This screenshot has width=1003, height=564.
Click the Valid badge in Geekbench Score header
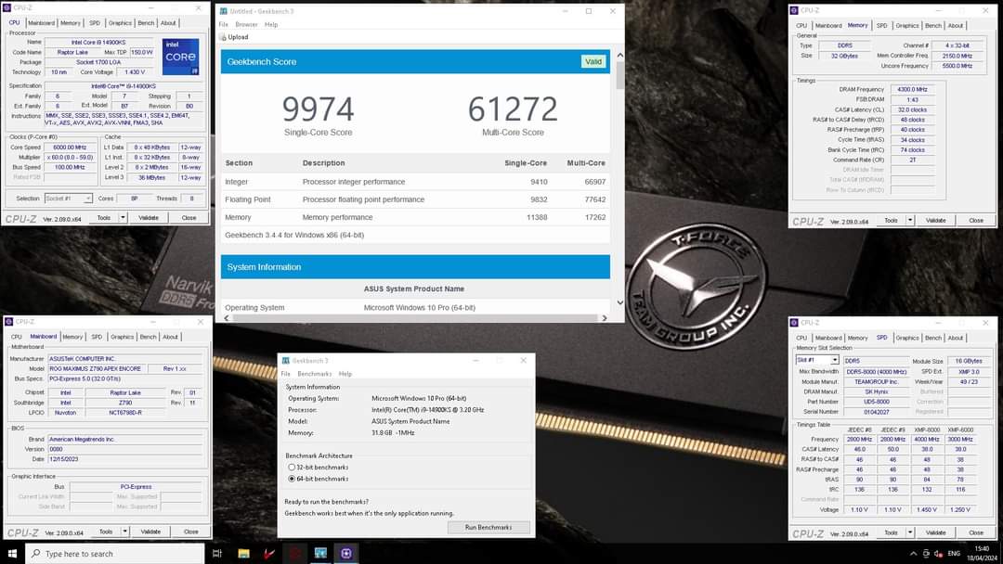(x=593, y=62)
